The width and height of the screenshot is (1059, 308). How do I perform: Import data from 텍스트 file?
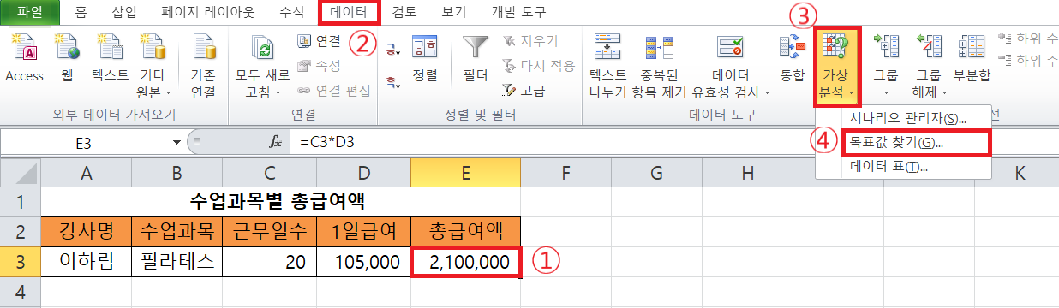[110, 58]
